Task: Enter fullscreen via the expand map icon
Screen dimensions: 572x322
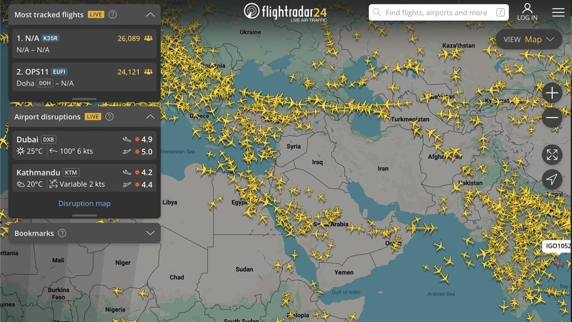Action: (552, 154)
